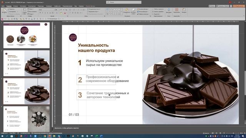Toggle justify text alignment
246x138 pixels.
(x=78, y=13)
